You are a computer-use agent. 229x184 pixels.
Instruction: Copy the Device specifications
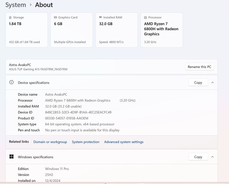click(198, 83)
